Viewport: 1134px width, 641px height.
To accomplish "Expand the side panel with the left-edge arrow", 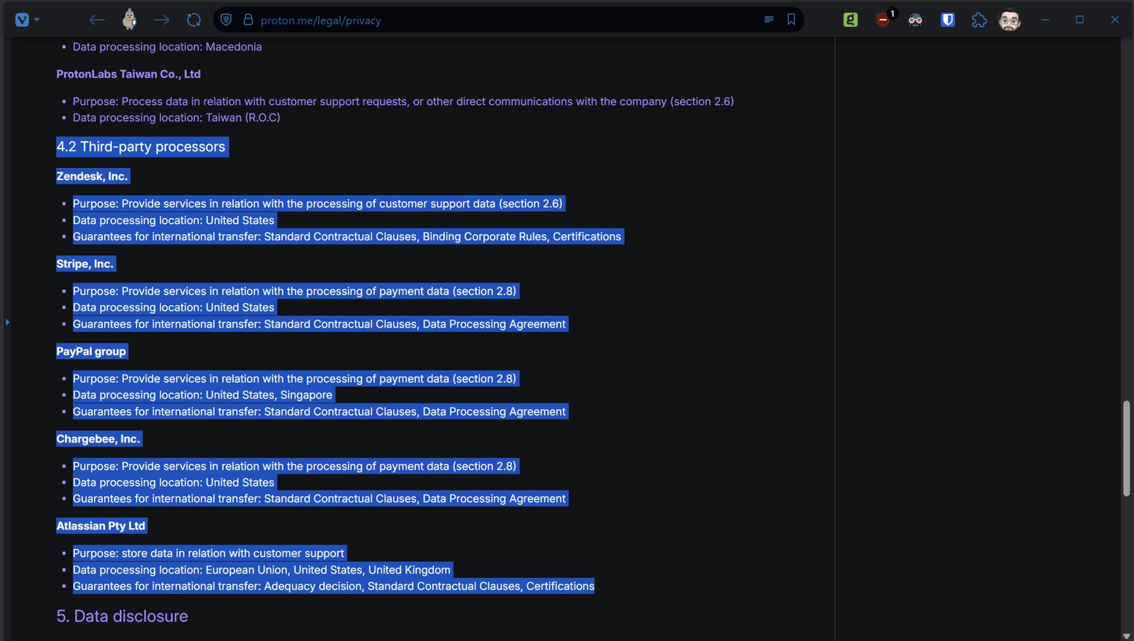I will tap(7, 322).
